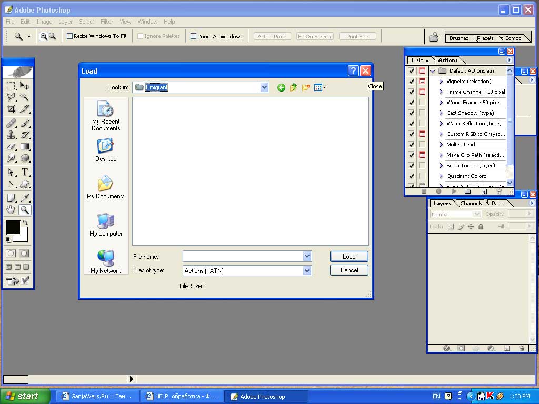Click the Load button
The image size is (539, 404).
point(349,257)
